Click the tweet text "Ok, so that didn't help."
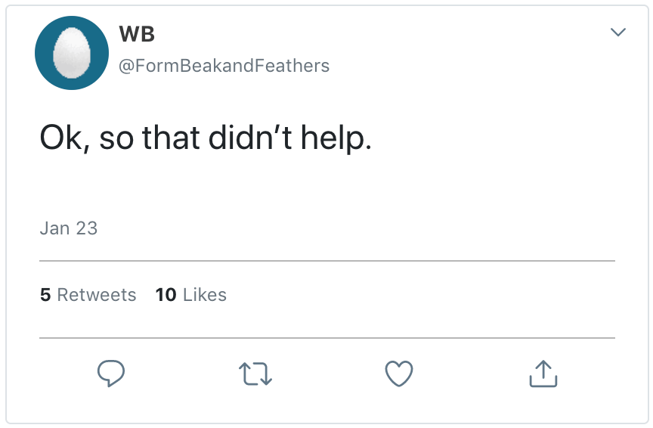The image size is (653, 428). (206, 138)
